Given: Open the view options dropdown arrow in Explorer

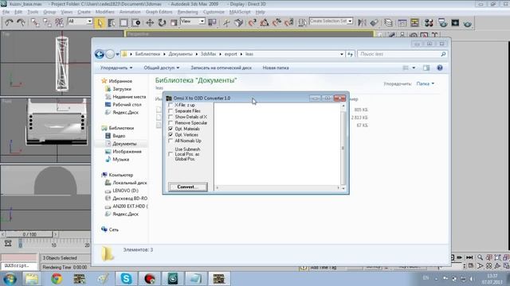Looking at the screenshot, I should 414,68.
